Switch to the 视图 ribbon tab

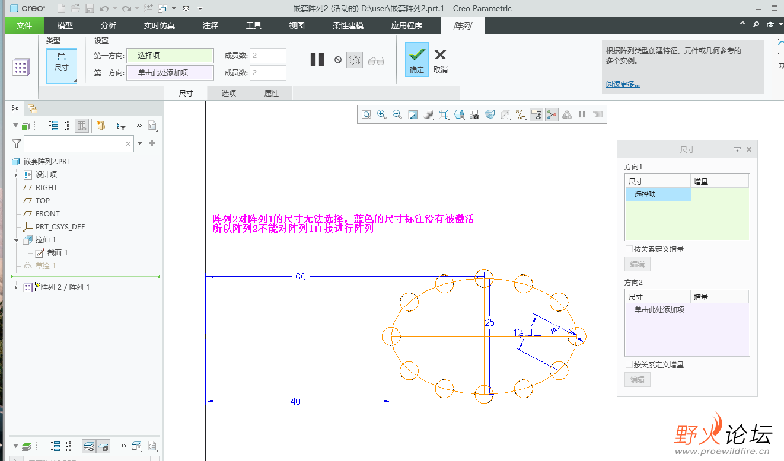click(297, 25)
